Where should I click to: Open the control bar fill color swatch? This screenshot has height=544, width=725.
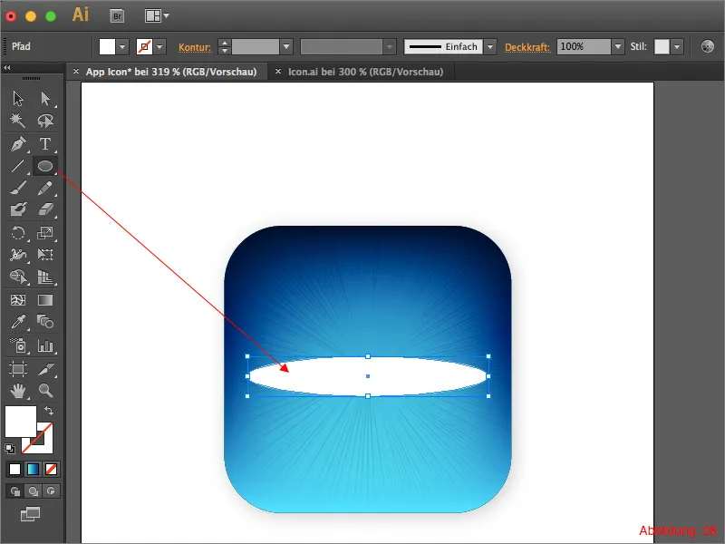pos(107,47)
